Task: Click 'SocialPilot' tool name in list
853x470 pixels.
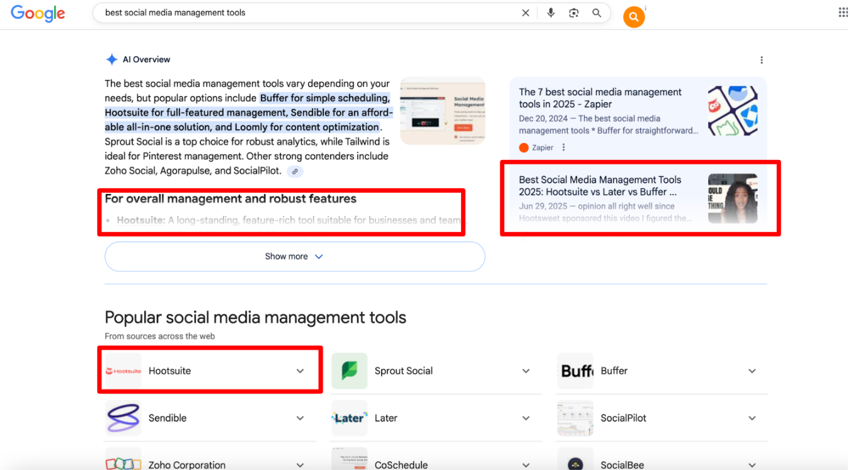Action: (624, 418)
